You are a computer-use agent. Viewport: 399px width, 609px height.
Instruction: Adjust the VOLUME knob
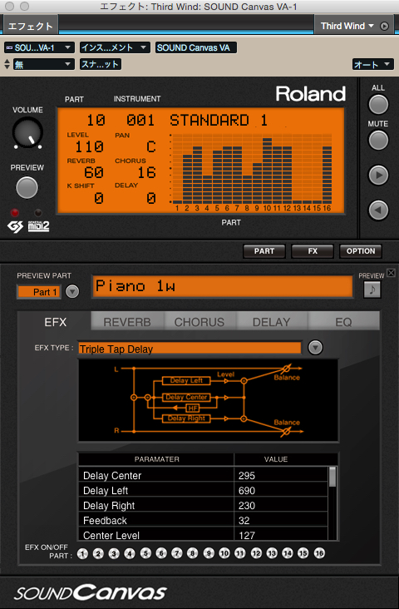pos(27,132)
